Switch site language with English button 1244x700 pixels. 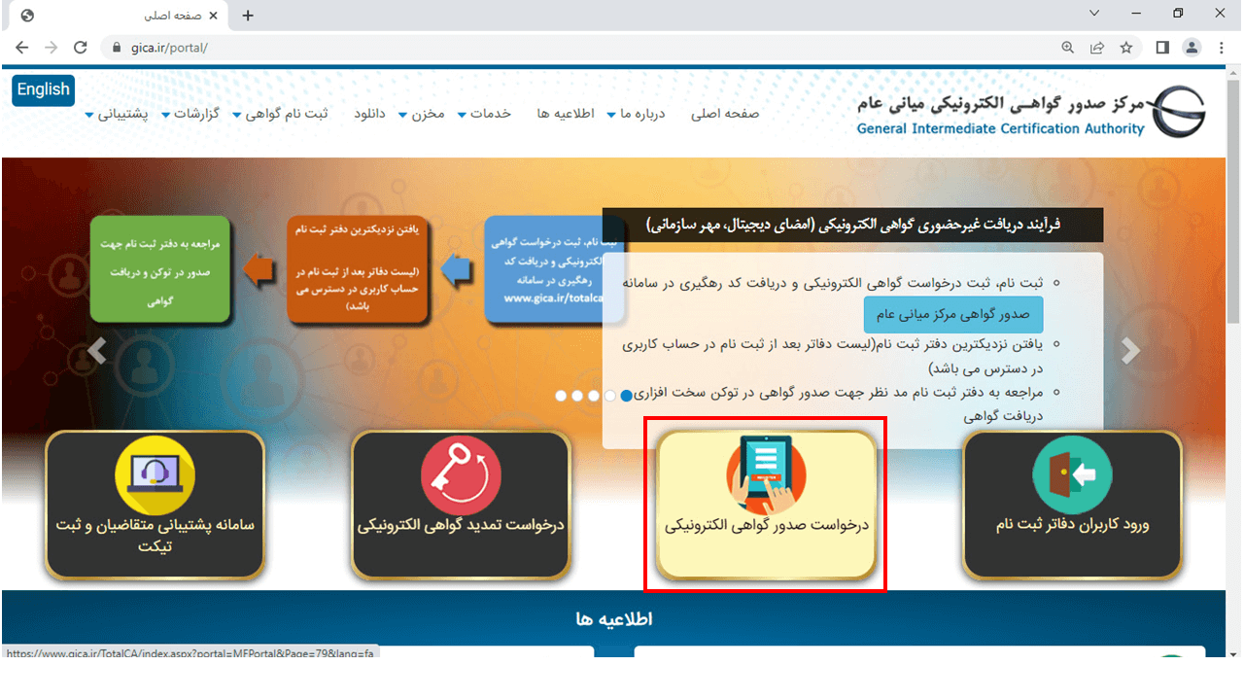click(44, 89)
